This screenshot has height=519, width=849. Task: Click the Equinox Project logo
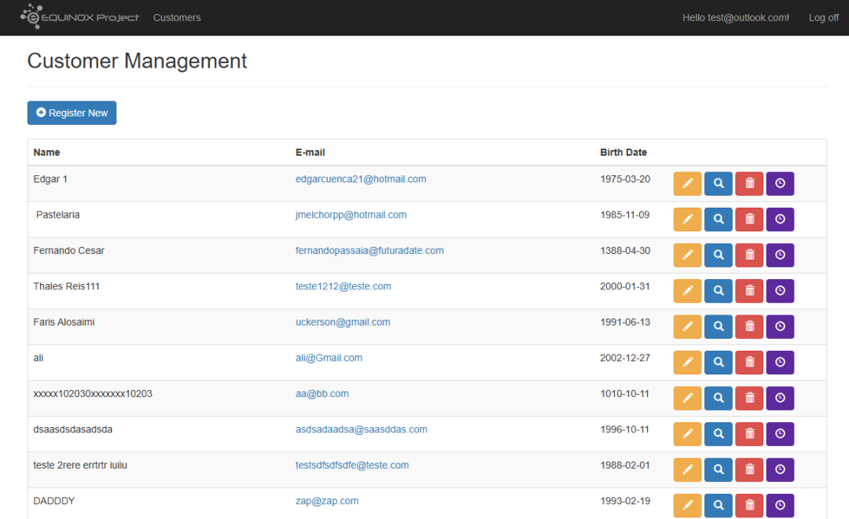[x=79, y=17]
